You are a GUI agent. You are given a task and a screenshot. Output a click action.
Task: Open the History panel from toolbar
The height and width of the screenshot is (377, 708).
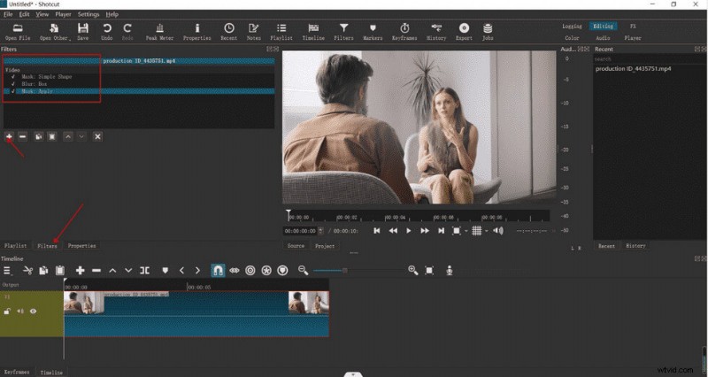[x=436, y=32]
